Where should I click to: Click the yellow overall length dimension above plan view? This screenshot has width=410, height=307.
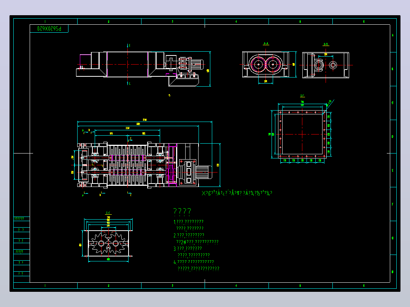145,120
